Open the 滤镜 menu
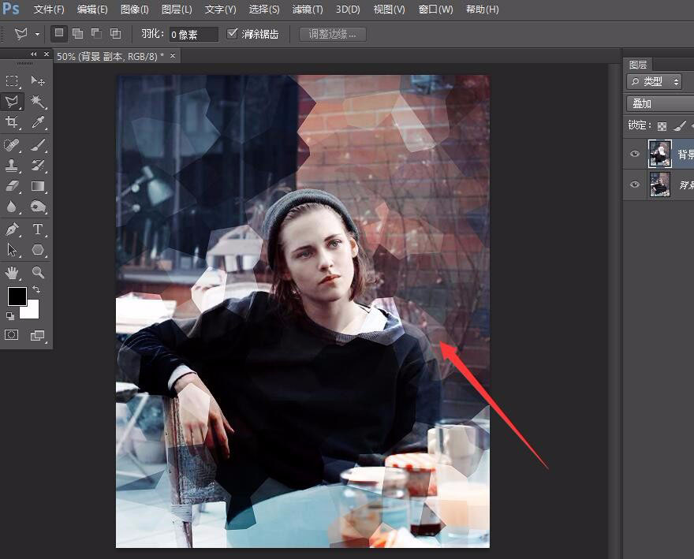Viewport: 694px width, 559px height. click(x=306, y=9)
